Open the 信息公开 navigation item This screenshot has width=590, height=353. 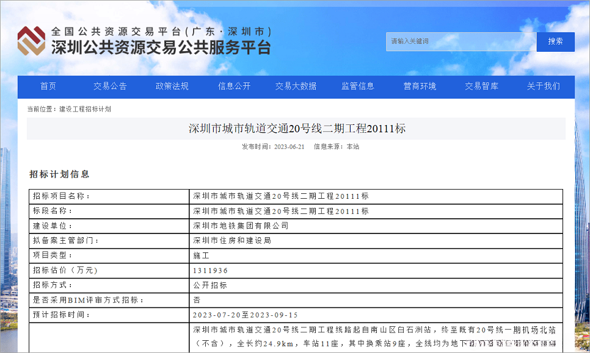pos(234,87)
